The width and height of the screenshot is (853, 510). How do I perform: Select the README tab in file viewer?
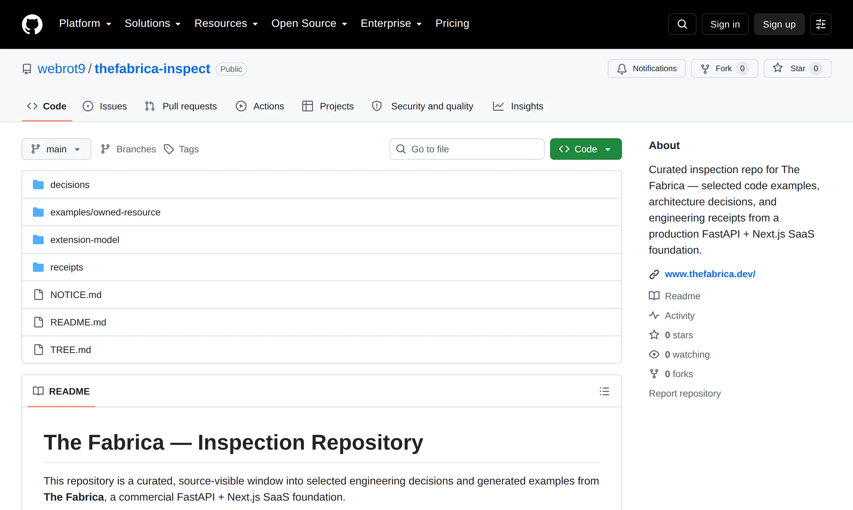pyautogui.click(x=61, y=391)
